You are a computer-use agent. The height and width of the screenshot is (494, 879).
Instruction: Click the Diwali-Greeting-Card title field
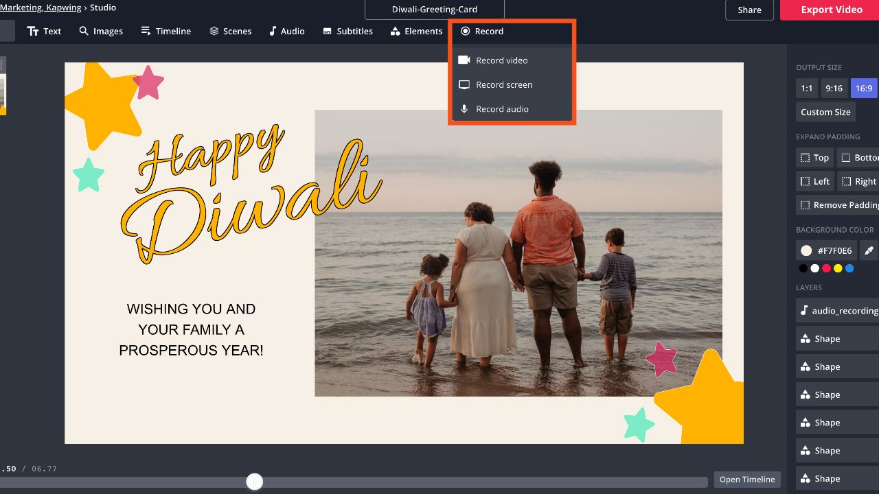pos(434,10)
